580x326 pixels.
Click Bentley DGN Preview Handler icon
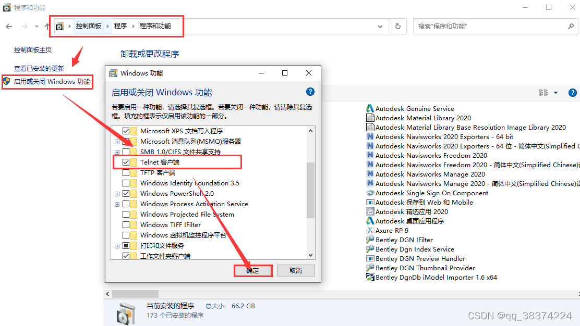(x=370, y=258)
